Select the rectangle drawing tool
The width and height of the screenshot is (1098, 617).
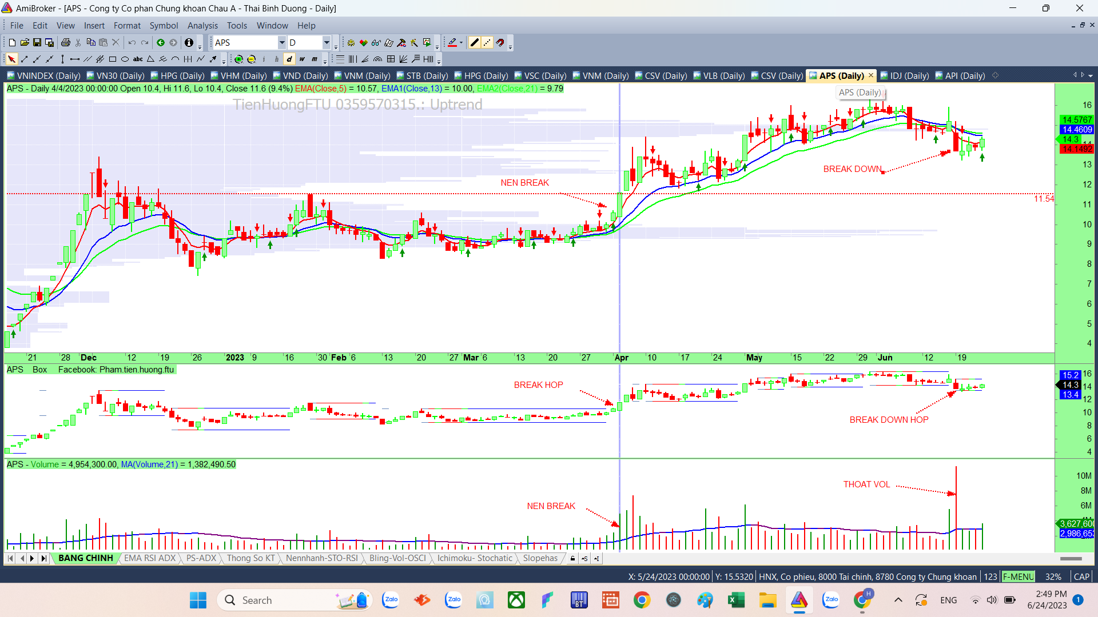(113, 59)
